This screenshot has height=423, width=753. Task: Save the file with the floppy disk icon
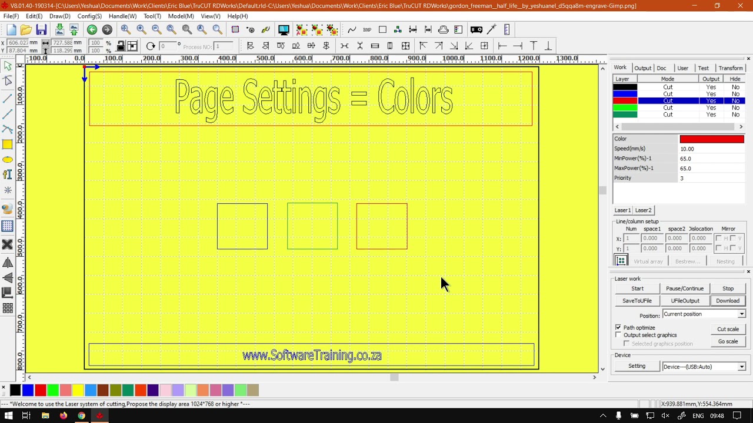coord(41,30)
